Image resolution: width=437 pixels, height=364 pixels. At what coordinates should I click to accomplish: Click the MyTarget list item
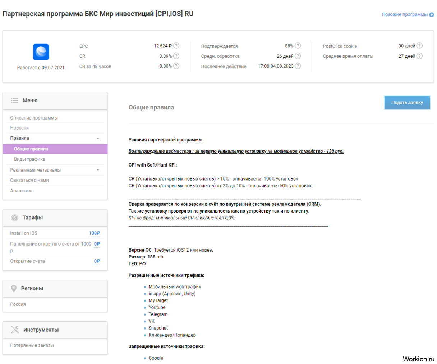(x=158, y=300)
